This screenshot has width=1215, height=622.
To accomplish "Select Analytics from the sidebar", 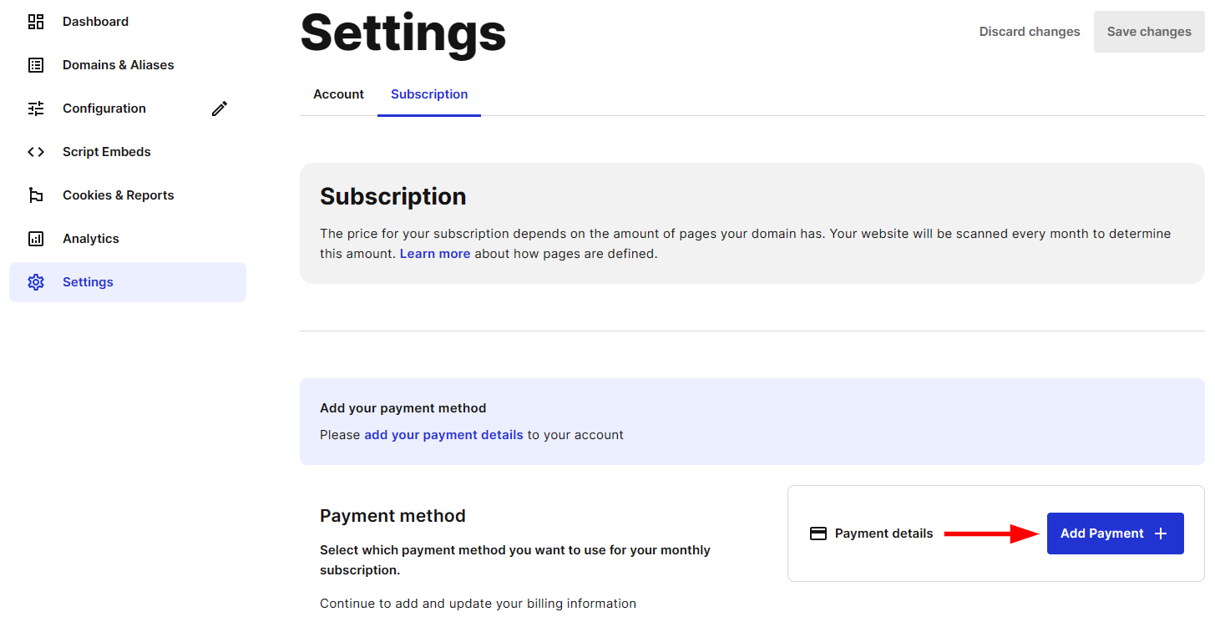I will click(90, 238).
